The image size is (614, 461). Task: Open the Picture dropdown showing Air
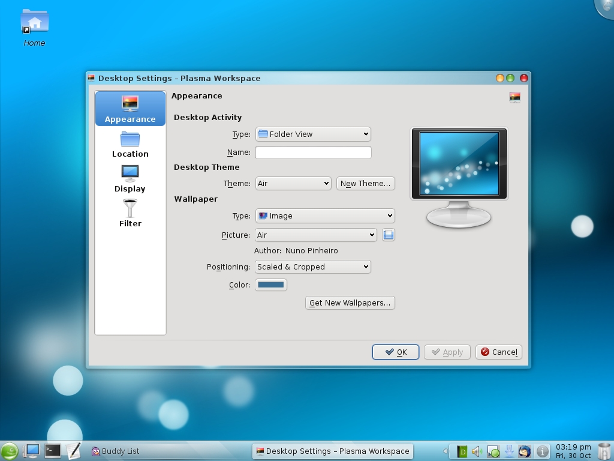click(315, 235)
